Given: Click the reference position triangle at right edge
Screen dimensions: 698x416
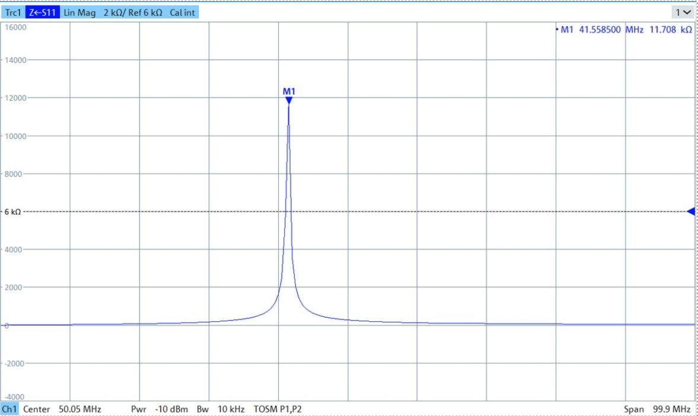Looking at the screenshot, I should (691, 212).
